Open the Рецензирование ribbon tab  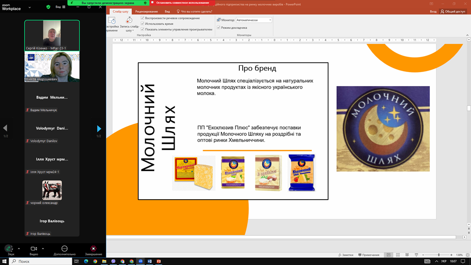coord(147,12)
